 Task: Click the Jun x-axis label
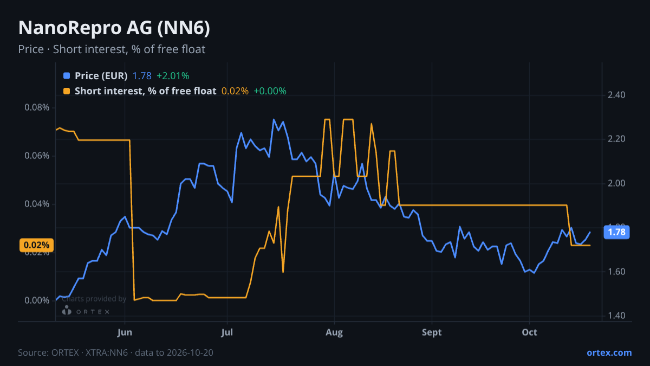pyautogui.click(x=125, y=332)
